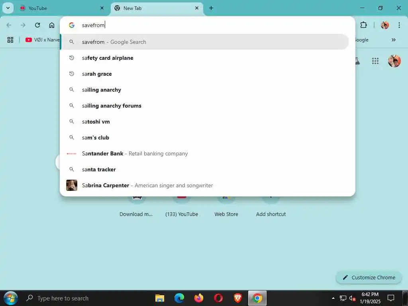Open the tab groups grid icon in bookmarks bar
The width and height of the screenshot is (408, 306).
(x=10, y=40)
